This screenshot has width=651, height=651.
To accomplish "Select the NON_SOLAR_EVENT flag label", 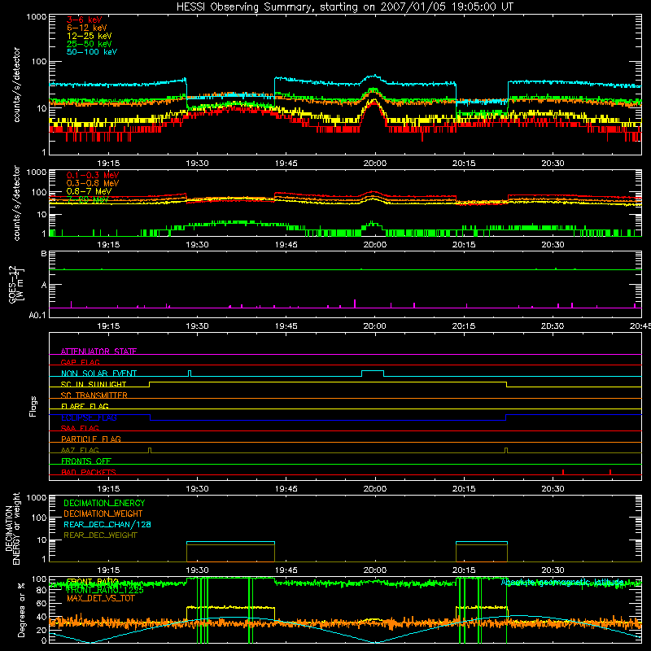I will click(98, 374).
